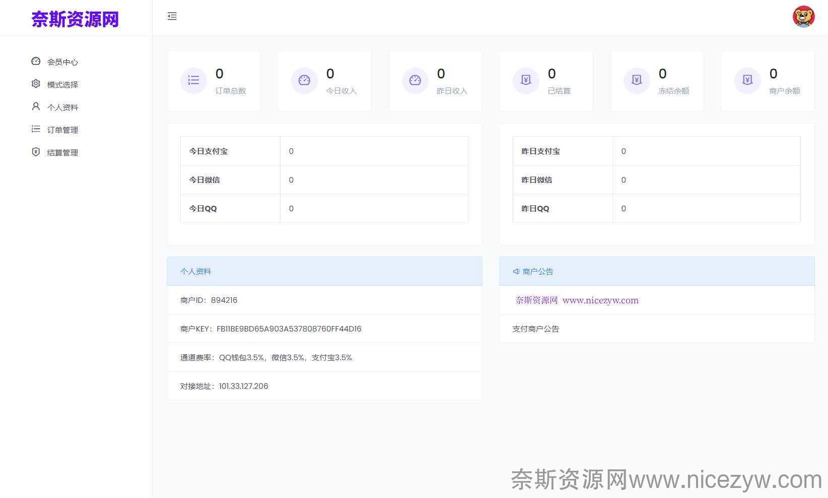The image size is (828, 498).
Task: Open the 会员中心 menu item
Action: pyautogui.click(x=62, y=62)
